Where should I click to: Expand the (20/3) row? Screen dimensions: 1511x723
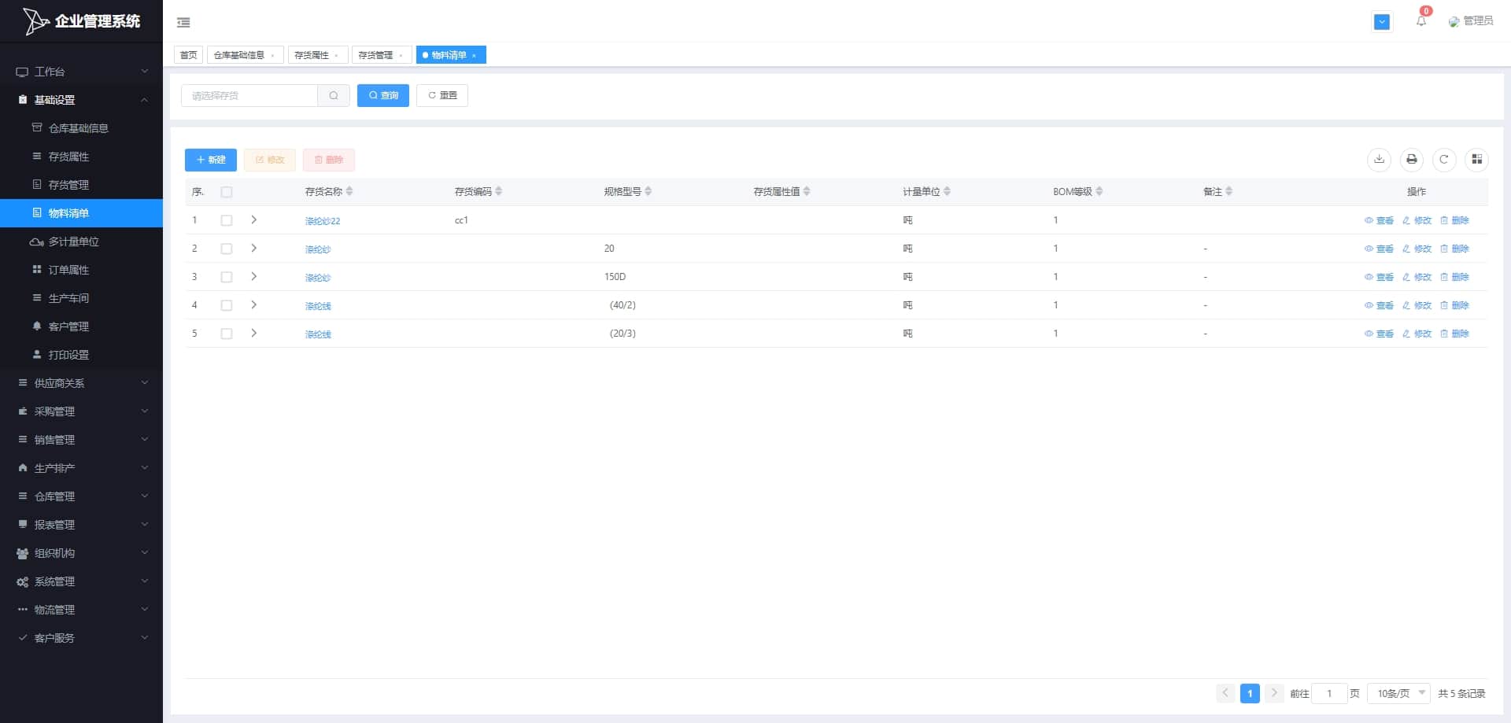click(x=253, y=334)
